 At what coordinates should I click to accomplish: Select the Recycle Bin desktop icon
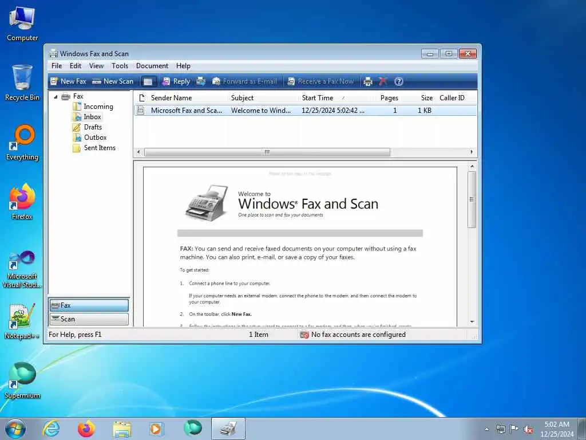pos(22,82)
